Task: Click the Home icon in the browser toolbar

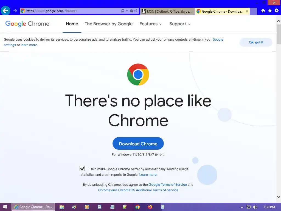Action: pyautogui.click(x=263, y=11)
